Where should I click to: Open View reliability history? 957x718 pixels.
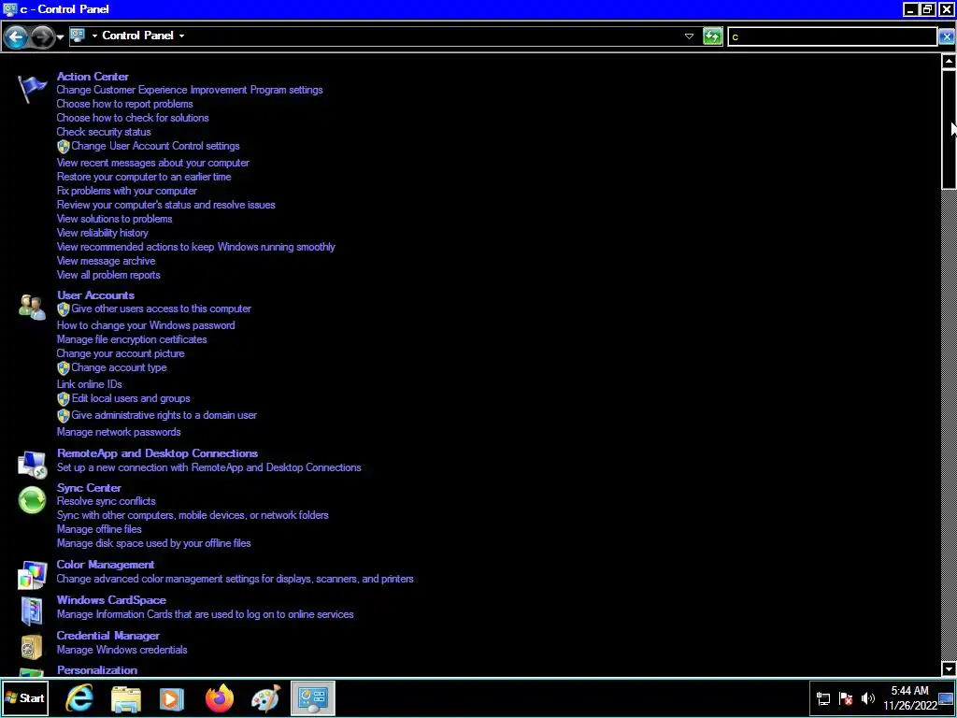103,233
